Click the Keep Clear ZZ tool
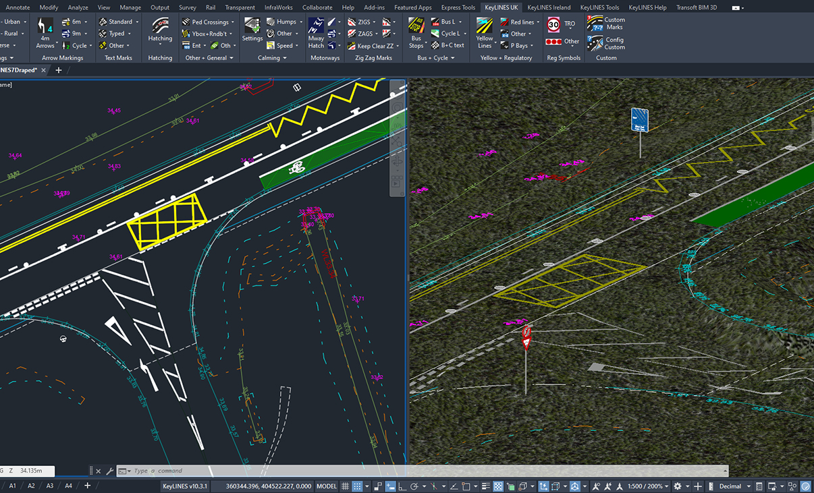Image resolution: width=814 pixels, height=493 pixels. 373,46
